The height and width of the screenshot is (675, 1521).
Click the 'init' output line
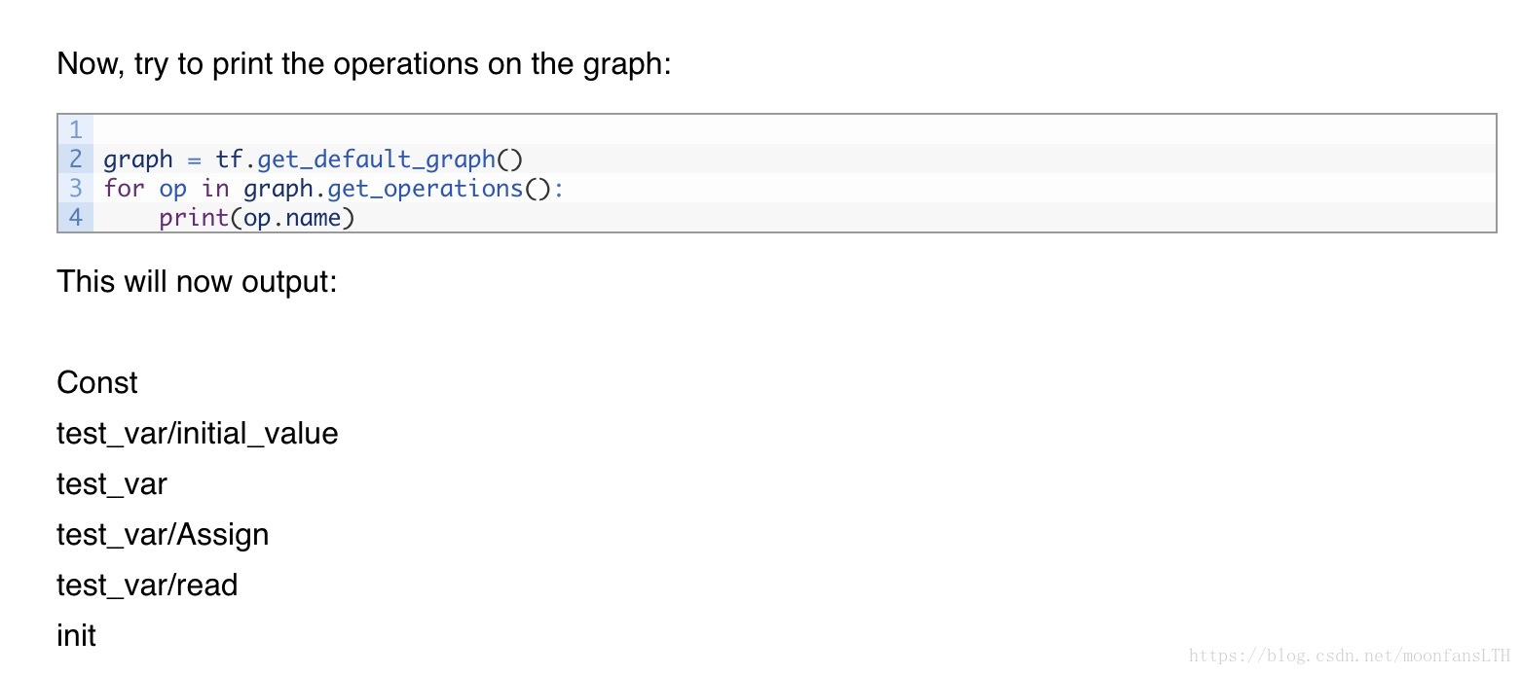[76, 636]
